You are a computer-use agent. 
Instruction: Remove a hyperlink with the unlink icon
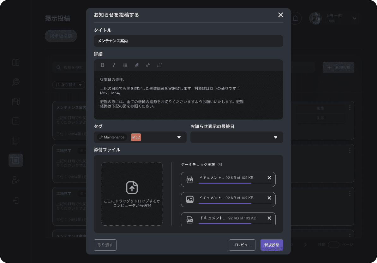pyautogui.click(x=159, y=65)
